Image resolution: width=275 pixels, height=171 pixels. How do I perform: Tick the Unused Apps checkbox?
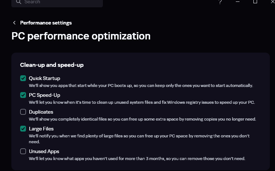click(x=23, y=151)
